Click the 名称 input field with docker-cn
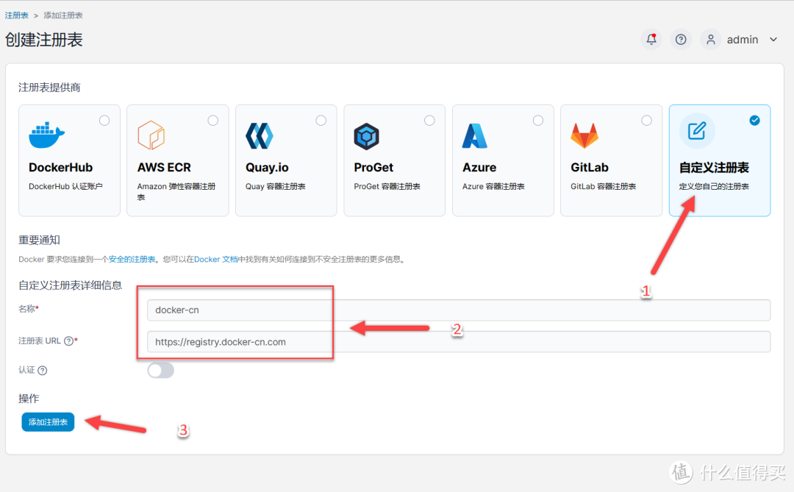The image size is (794, 492). [458, 310]
